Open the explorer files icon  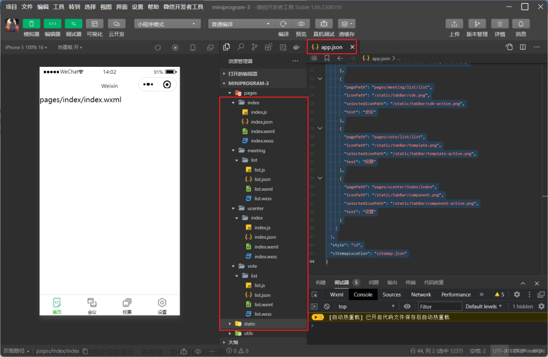226,47
